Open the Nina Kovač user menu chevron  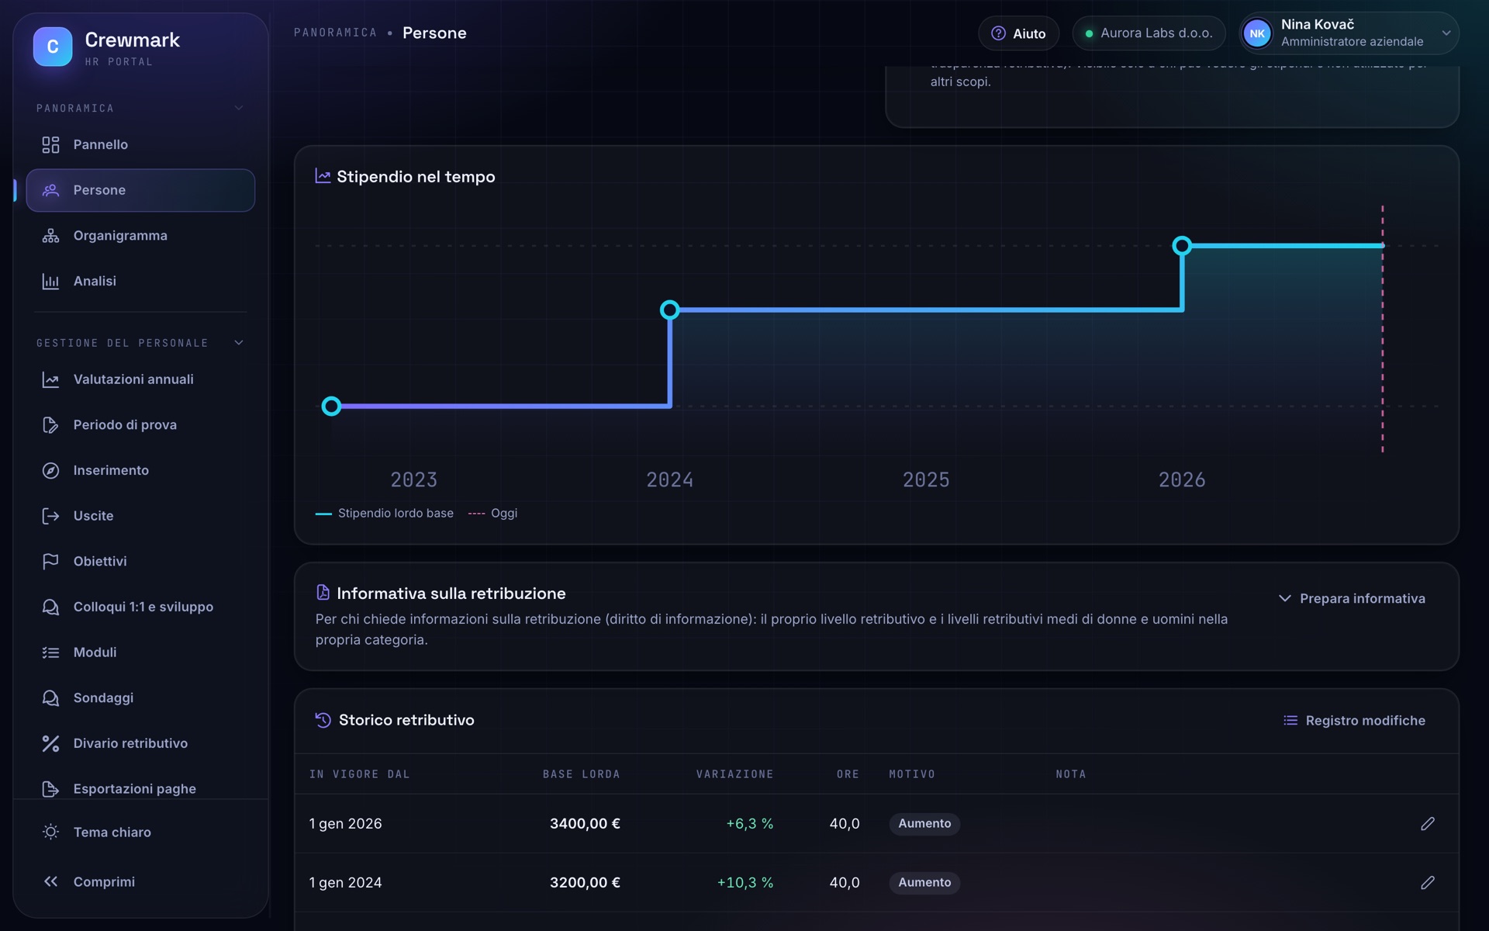pyautogui.click(x=1446, y=33)
